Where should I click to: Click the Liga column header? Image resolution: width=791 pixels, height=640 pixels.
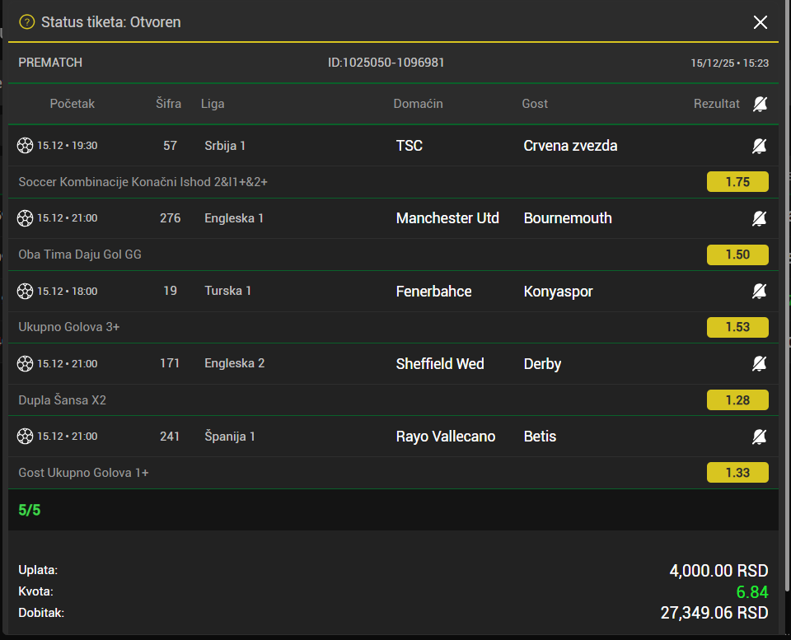(x=213, y=104)
